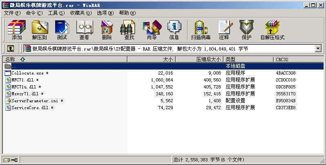
Task: Sort by the 大小 column header
Action: pos(151,59)
